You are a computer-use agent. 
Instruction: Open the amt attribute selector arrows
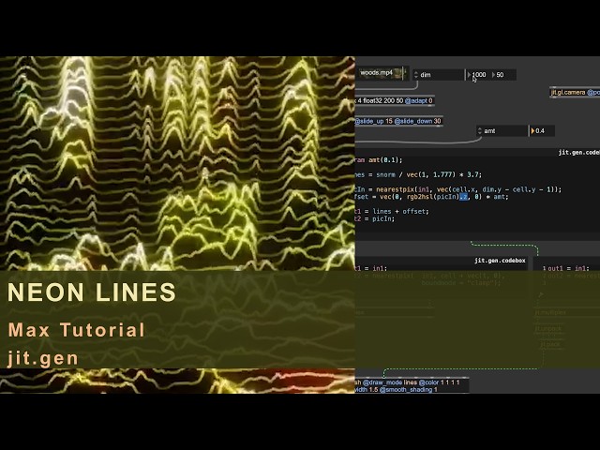[480, 131]
